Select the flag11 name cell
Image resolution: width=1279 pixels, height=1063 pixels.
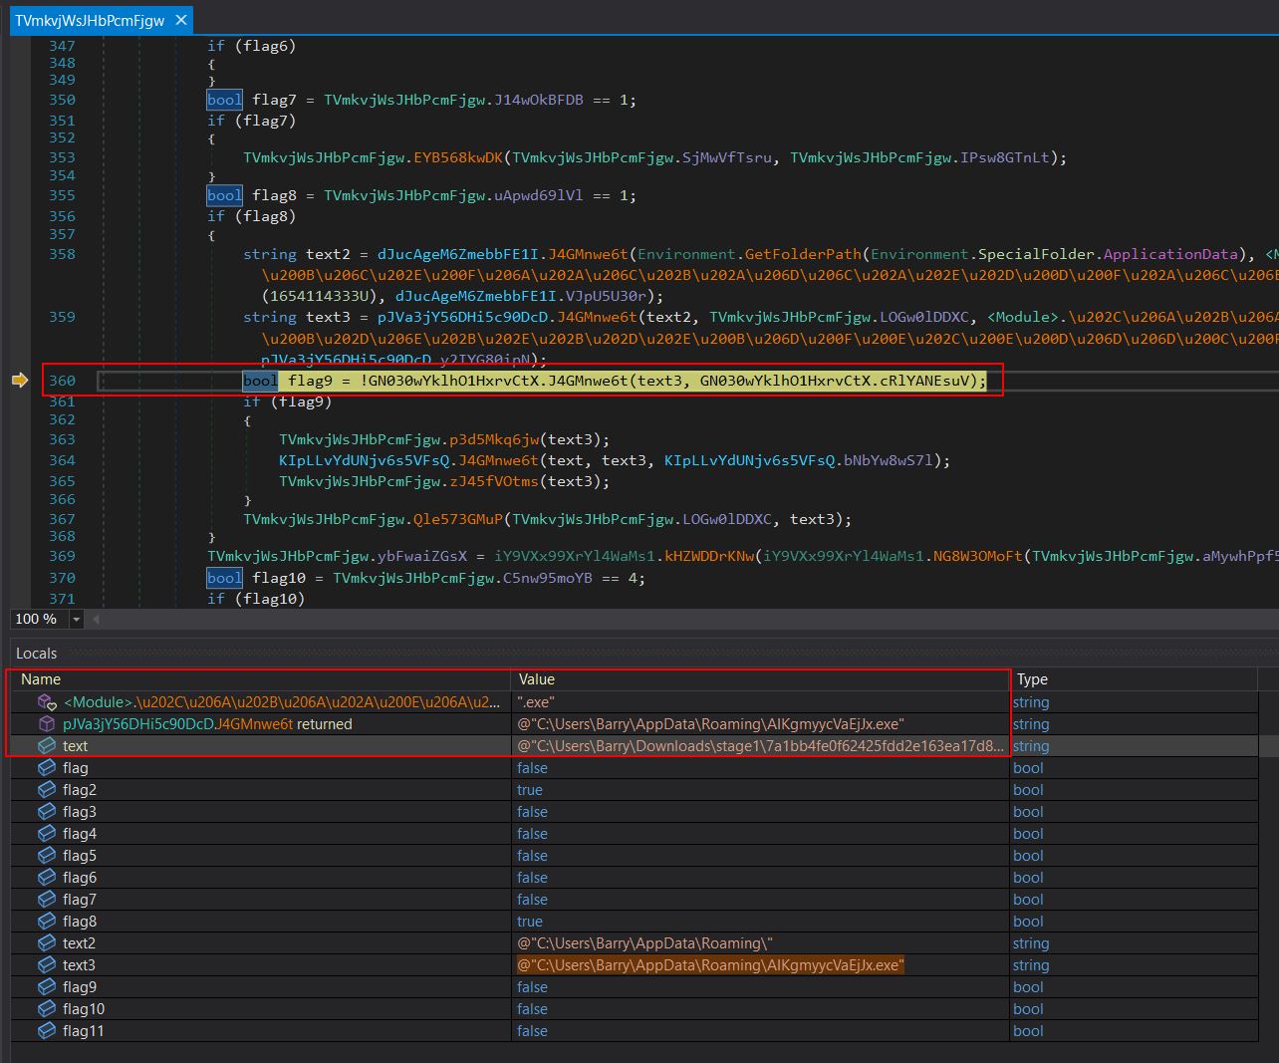coord(261,1031)
